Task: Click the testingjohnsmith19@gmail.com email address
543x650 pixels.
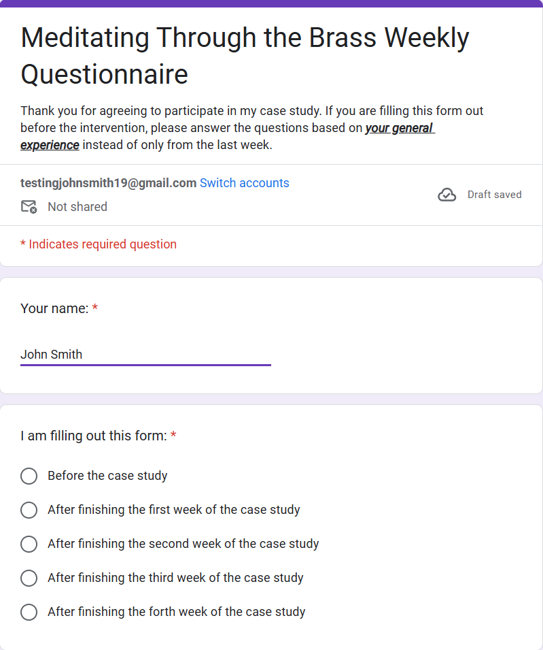Action: pyautogui.click(x=108, y=183)
